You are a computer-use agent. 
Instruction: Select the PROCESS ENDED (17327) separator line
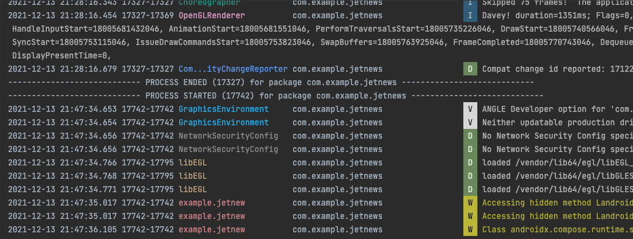pos(271,82)
